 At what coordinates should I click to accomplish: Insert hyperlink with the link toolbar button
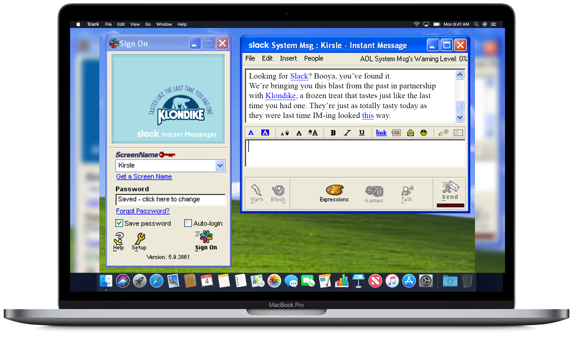[381, 133]
